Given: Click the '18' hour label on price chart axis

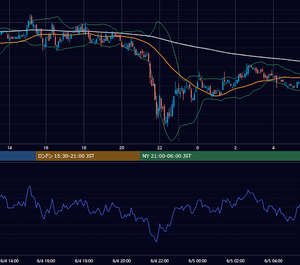Looking at the screenshot, I should pyautogui.click(x=84, y=148).
